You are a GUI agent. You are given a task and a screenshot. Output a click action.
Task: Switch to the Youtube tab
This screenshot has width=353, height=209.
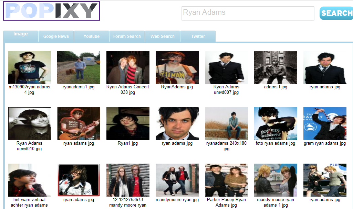pyautogui.click(x=92, y=36)
